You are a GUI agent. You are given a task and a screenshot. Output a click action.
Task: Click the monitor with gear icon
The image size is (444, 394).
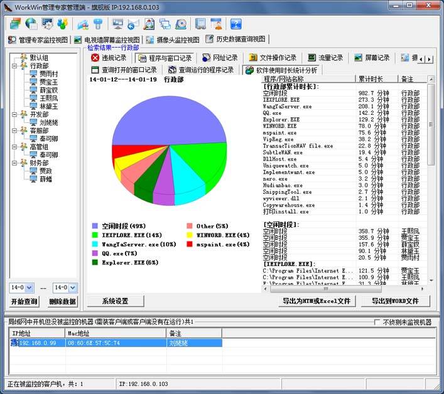point(47,24)
